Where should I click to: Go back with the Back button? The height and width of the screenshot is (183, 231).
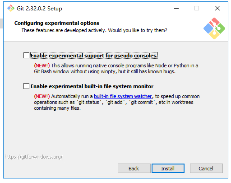pyautogui.click(x=134, y=169)
